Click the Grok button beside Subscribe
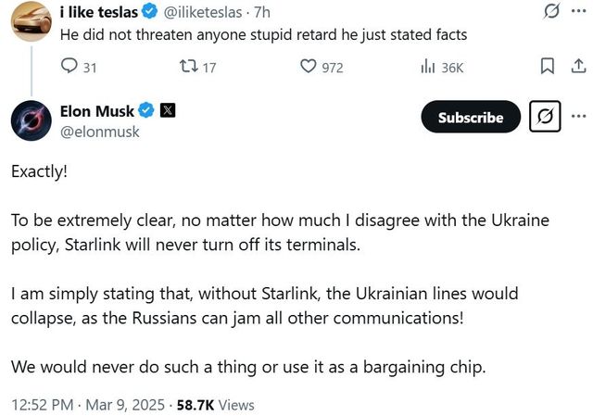593x416 pixels. tap(545, 118)
